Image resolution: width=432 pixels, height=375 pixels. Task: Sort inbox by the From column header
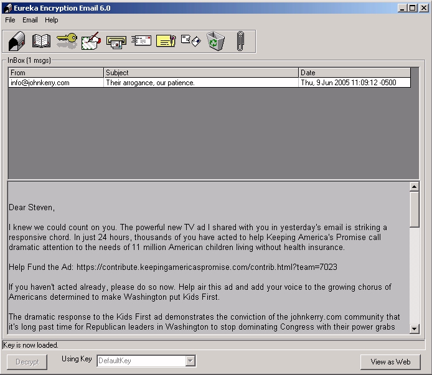coord(56,73)
